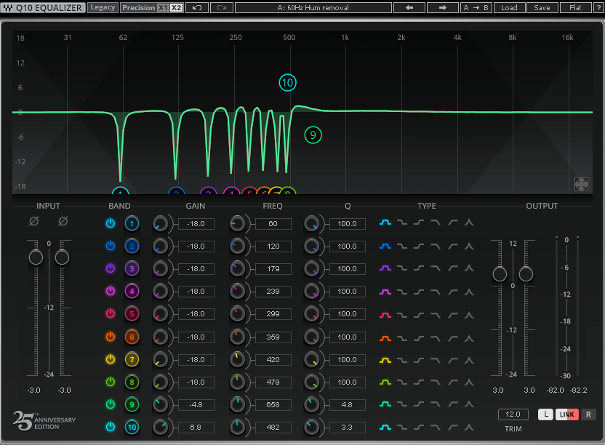Viewport: 605px width, 445px height.
Task: Set band 6 to low shelf type
Action: pyautogui.click(x=402, y=339)
